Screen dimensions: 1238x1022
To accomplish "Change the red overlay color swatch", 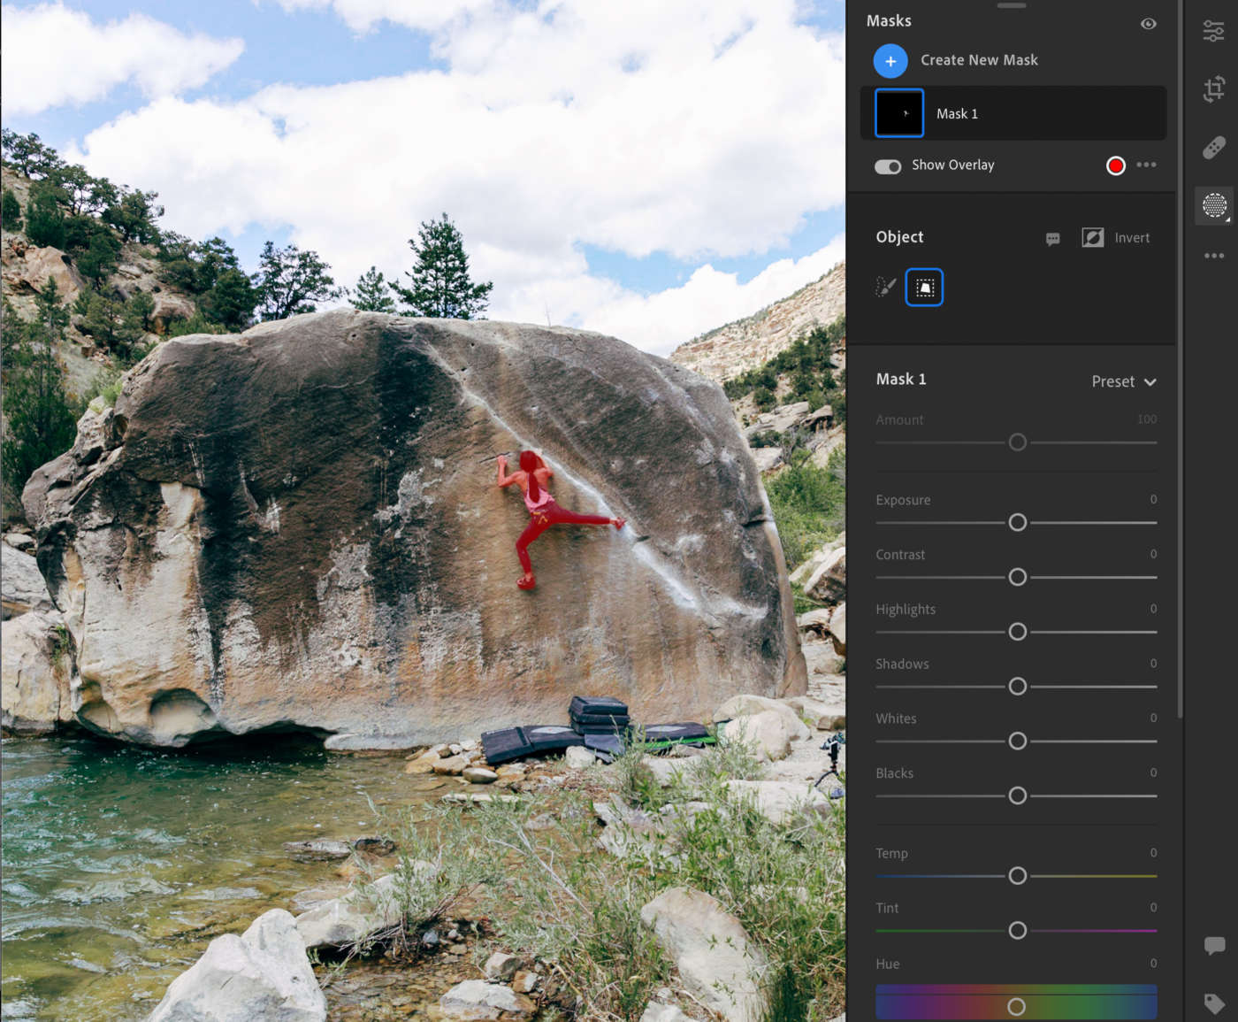I will (1115, 165).
